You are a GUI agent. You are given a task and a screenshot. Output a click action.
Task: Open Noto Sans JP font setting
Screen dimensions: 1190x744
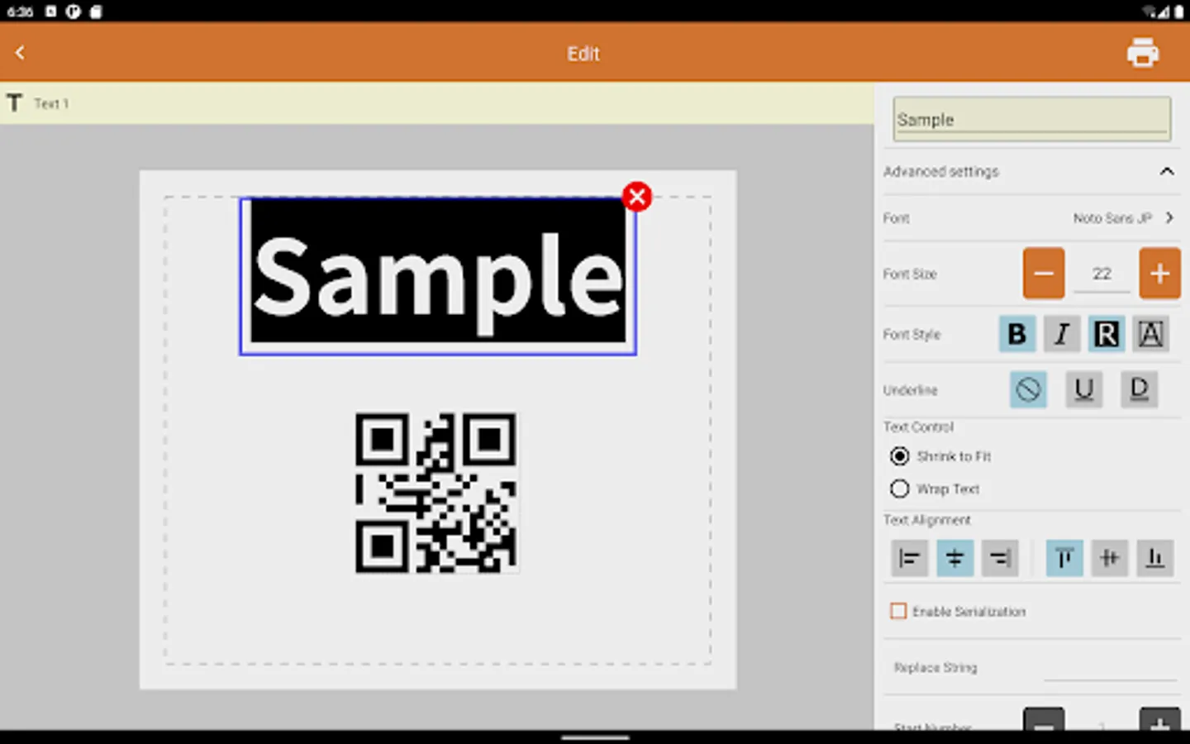(x=1112, y=218)
